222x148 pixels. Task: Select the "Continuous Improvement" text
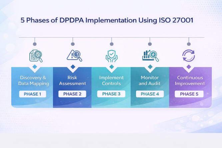click(x=190, y=81)
